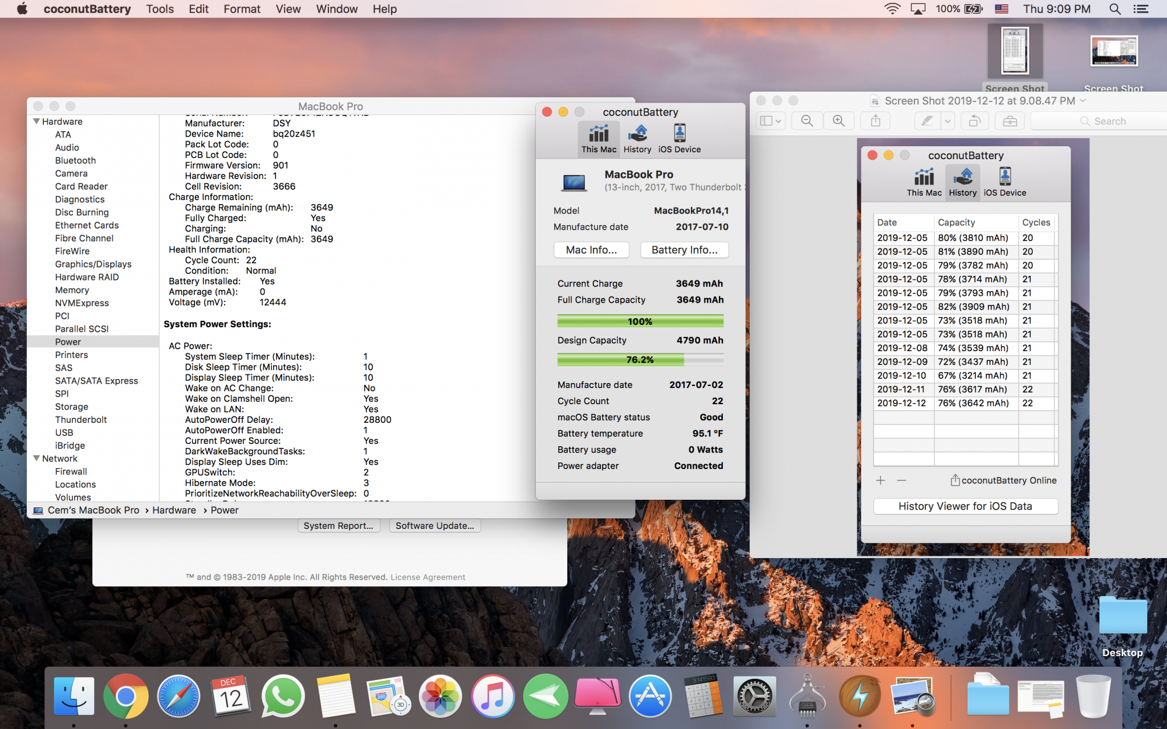Select Bluetooth in the Hardware list
Screen dimensions: 1167x729
coord(75,160)
